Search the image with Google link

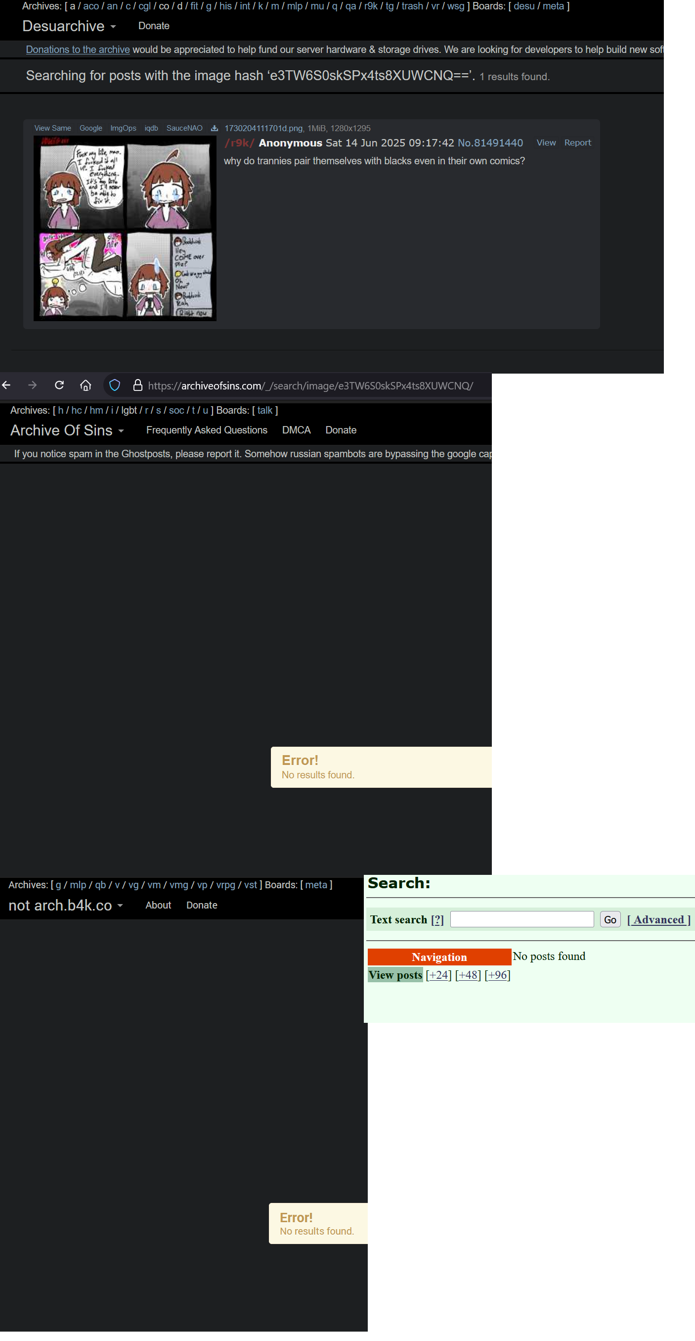90,128
